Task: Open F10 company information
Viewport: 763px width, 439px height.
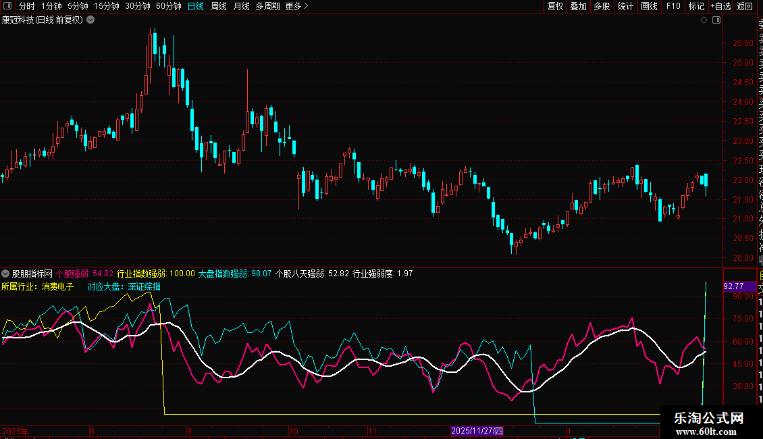Action: pyautogui.click(x=673, y=6)
